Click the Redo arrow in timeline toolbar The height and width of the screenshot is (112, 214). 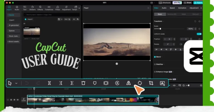pos(38,83)
